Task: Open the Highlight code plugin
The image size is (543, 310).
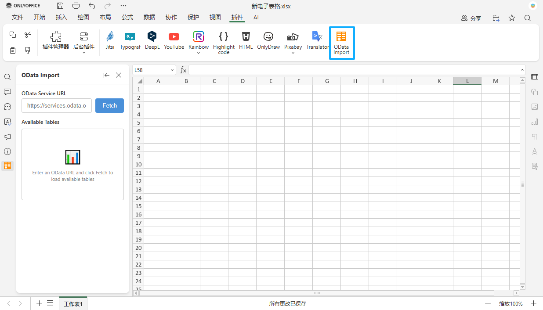Action: coord(223,40)
